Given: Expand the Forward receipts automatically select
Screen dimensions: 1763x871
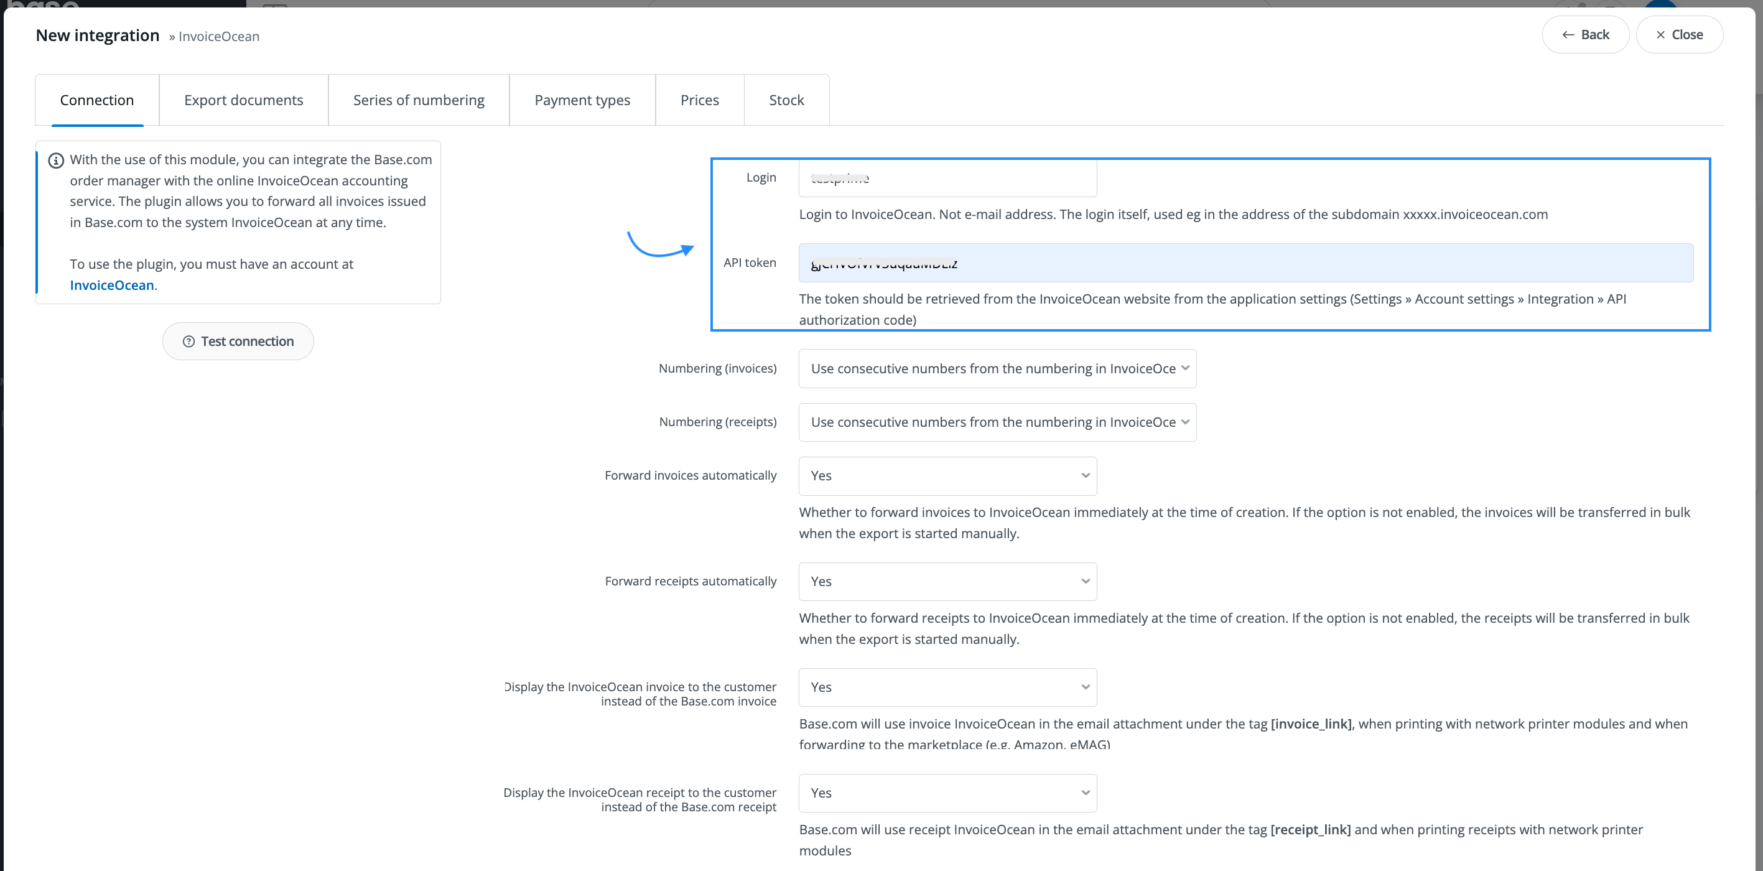Looking at the screenshot, I should coord(947,582).
